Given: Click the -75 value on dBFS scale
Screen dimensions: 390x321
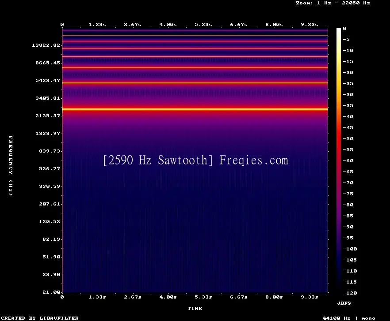Looking at the screenshot, I should click(348, 194).
